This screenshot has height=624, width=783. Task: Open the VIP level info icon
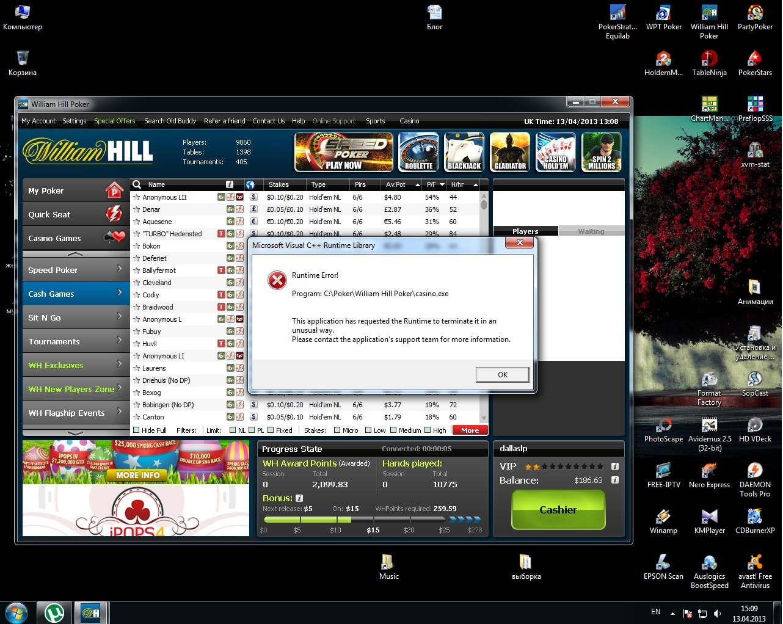pos(615,466)
